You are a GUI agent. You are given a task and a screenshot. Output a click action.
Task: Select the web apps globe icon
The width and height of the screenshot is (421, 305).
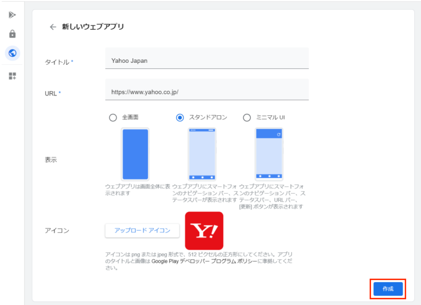pyautogui.click(x=12, y=53)
